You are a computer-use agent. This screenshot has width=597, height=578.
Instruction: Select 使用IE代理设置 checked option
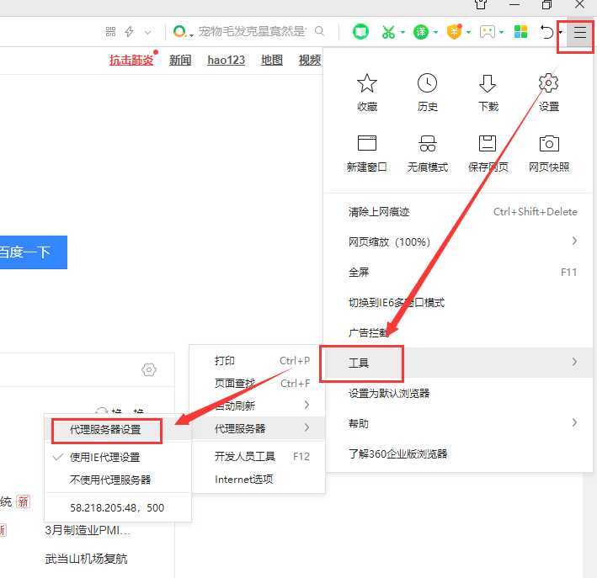pyautogui.click(x=118, y=457)
